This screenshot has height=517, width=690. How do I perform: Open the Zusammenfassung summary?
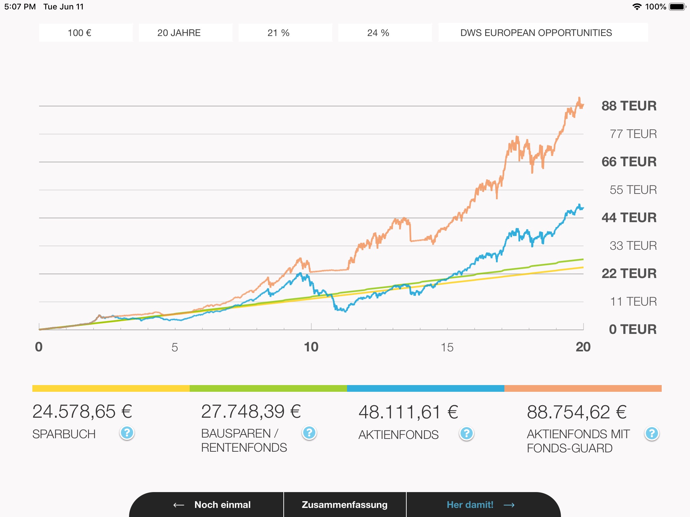[345, 505]
